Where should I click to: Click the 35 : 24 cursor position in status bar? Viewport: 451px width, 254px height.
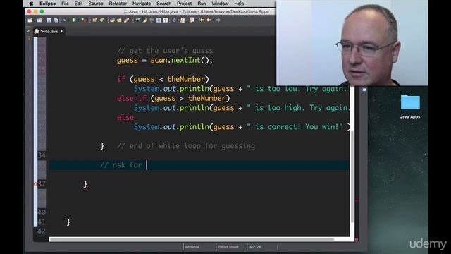point(255,247)
